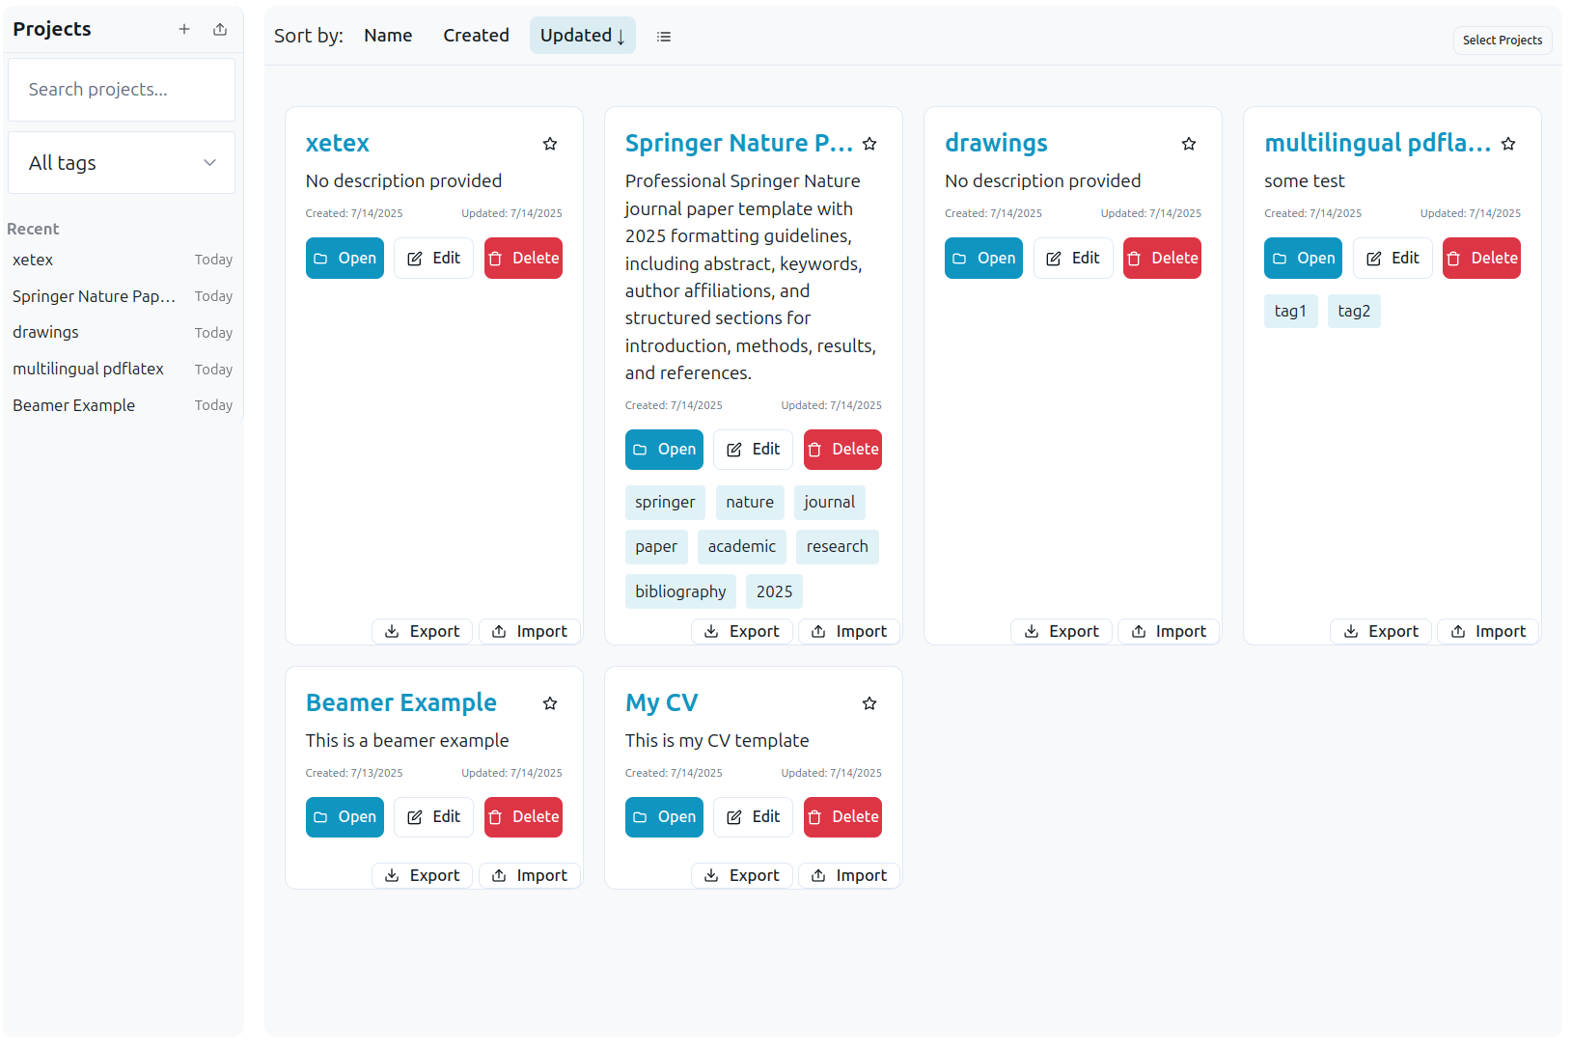
Task: Open multilingual pdflatex from Recent list
Action: pos(123,369)
